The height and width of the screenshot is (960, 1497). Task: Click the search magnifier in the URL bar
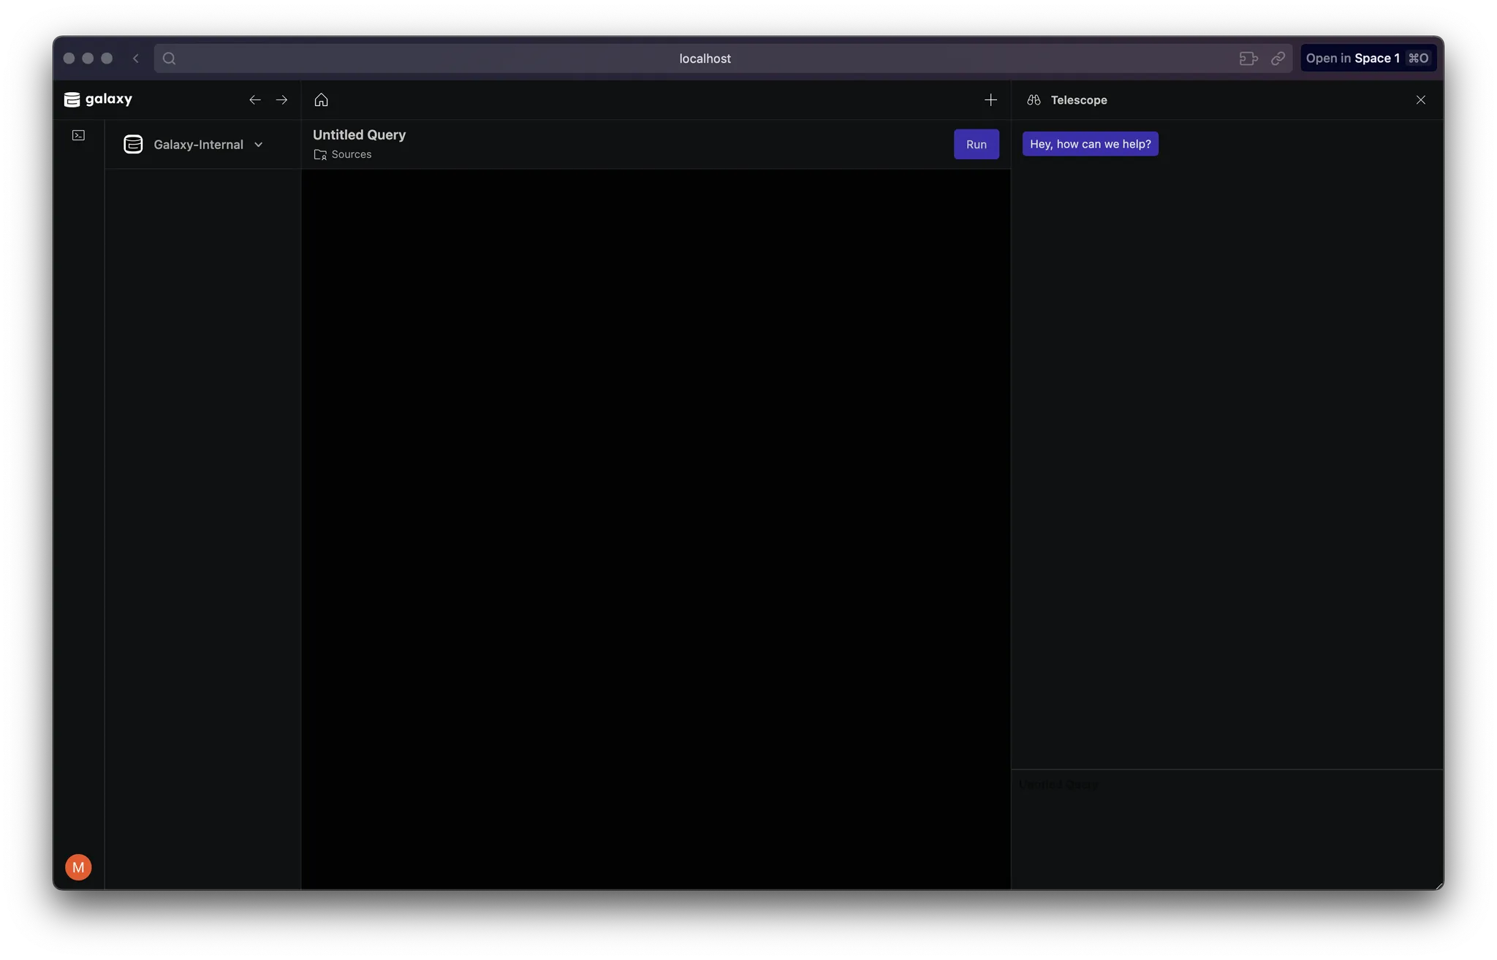pos(169,58)
